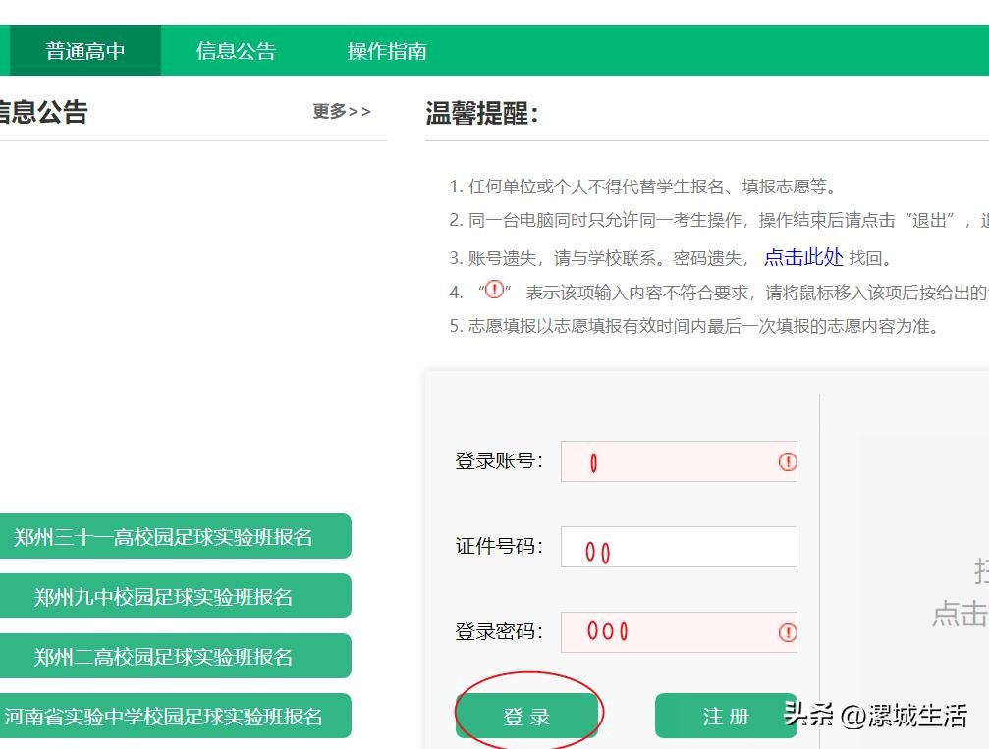Open 郑州九中校园足球实验班报名
Screen dimensions: 989x749
(164, 597)
